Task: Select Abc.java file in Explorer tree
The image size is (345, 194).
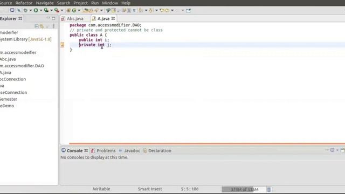Action: [8, 59]
